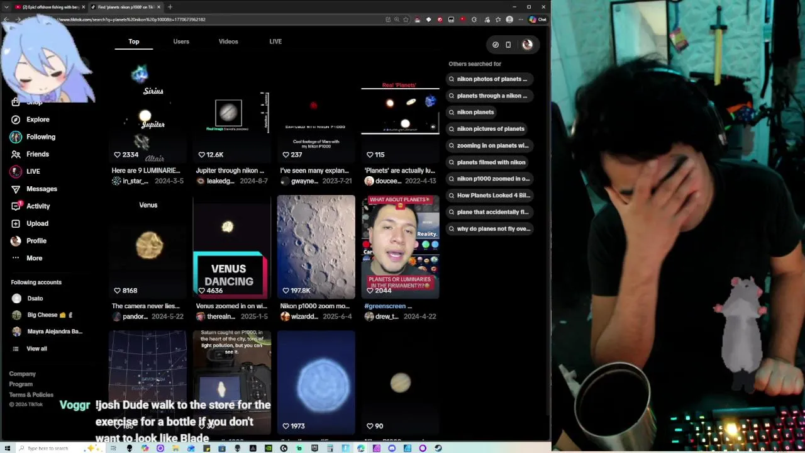Open the Terms & Policies footer link

click(31, 395)
